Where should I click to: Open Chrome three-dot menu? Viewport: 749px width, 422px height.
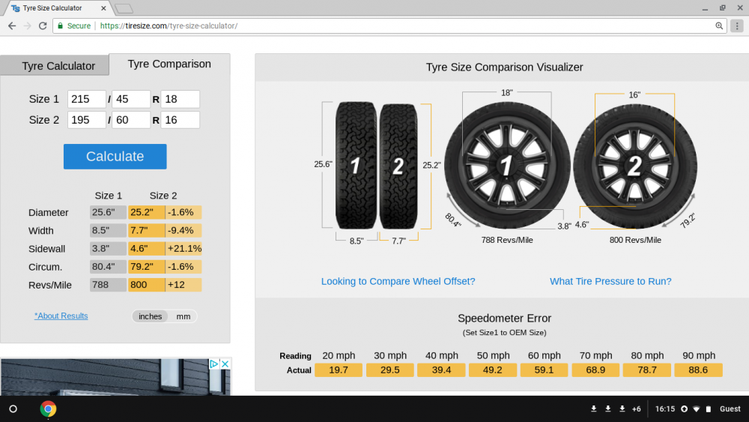737,25
